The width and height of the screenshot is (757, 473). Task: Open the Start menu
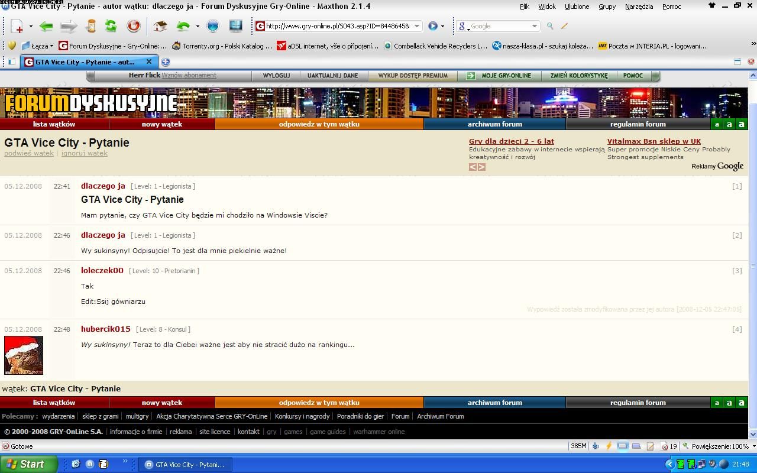point(29,464)
